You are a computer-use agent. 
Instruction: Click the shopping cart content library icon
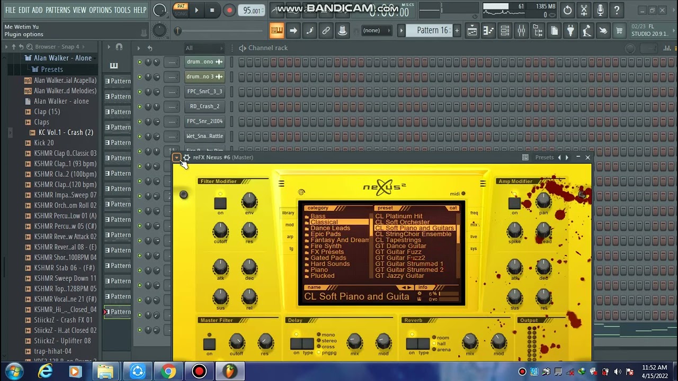619,31
